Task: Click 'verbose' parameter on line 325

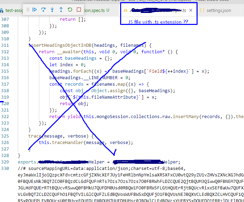Action: pos(77,136)
